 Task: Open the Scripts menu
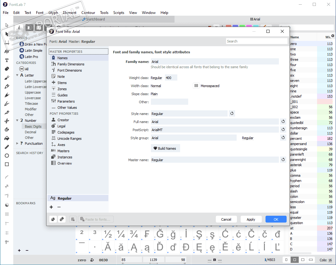(119, 13)
